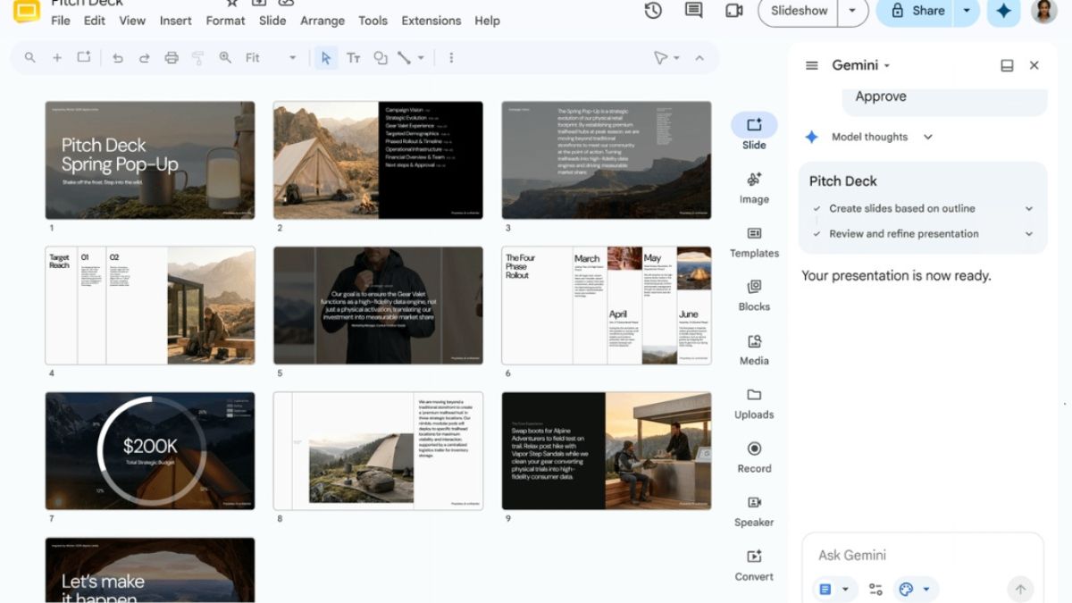
Task: Expand 'Review and refine presentation' step
Action: 1029,234
